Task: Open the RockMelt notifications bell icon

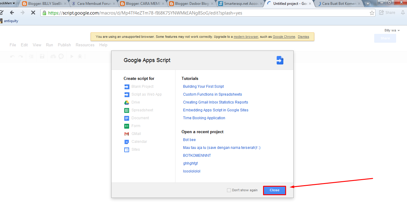Action: point(403,13)
